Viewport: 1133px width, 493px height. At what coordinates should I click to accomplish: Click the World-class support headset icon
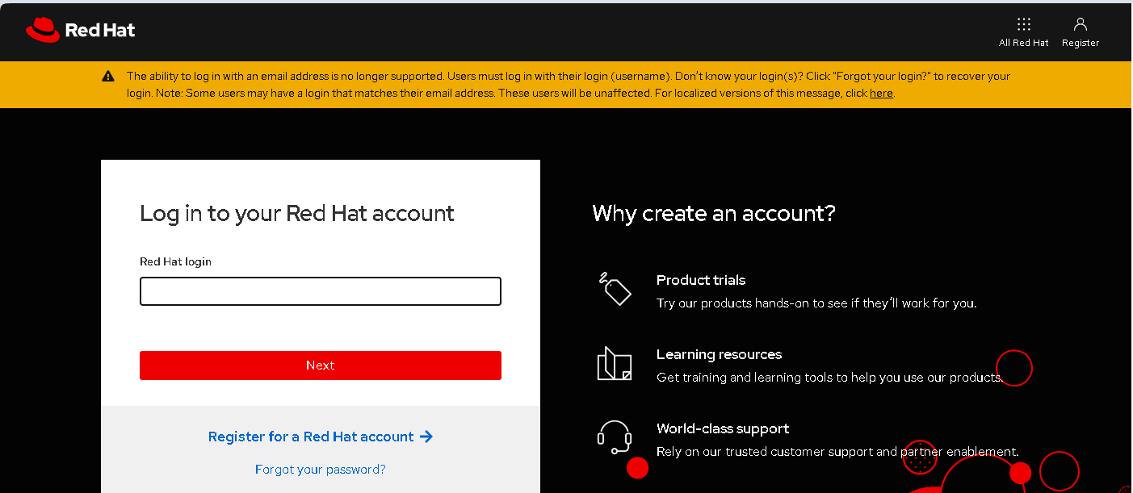coord(615,437)
